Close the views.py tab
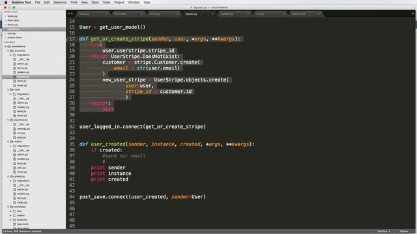 click(x=106, y=14)
